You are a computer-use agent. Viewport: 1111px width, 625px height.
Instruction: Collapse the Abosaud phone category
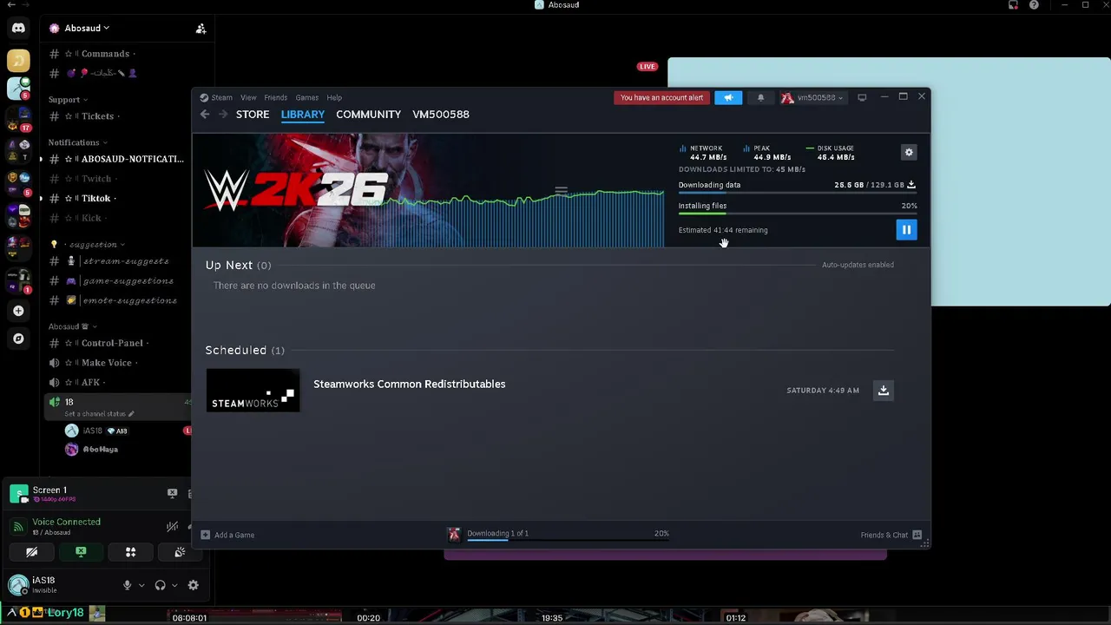click(x=71, y=326)
